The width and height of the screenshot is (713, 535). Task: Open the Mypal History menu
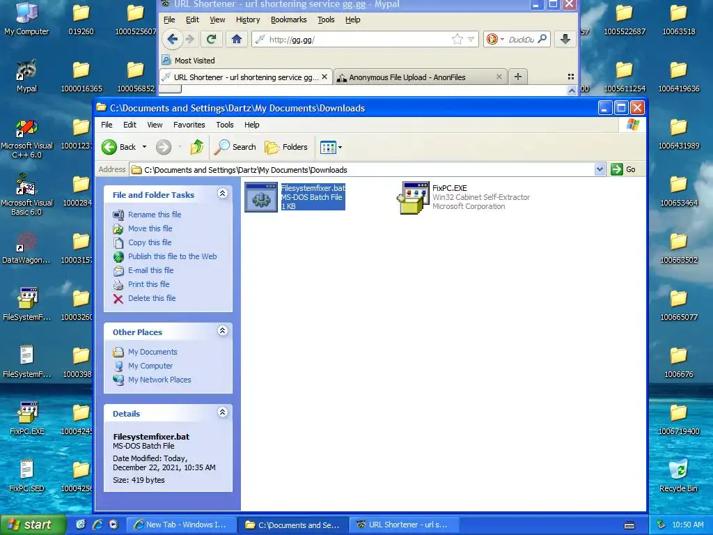248,20
